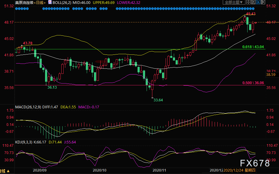Click the 2020/10 label on the time axis
Image resolution: width=279 pixels, height=174 pixels.
[99, 171]
